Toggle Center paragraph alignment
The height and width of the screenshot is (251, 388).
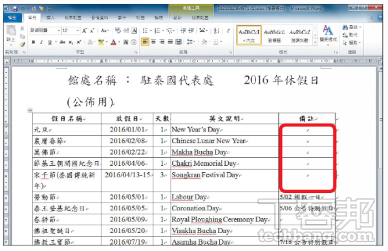(x=154, y=42)
